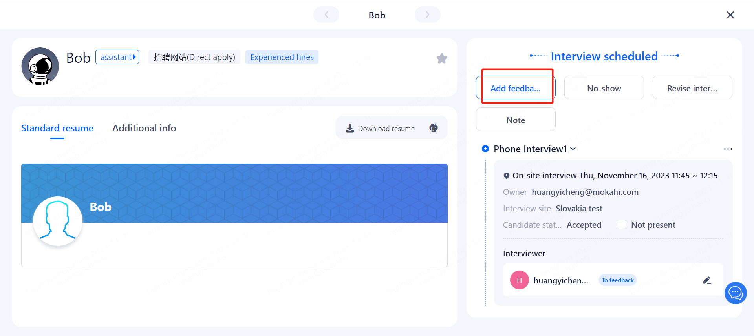This screenshot has width=754, height=336.
Task: Open the Additional info tab
Action: [x=144, y=128]
